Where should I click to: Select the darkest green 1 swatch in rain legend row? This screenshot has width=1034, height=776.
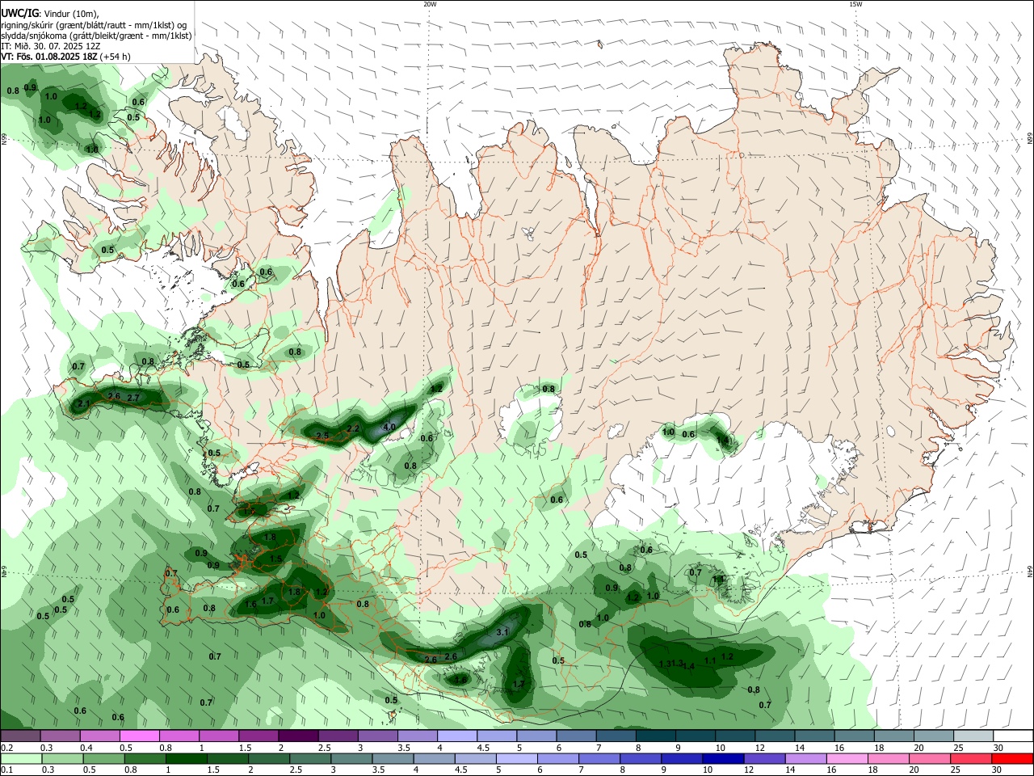click(186, 758)
